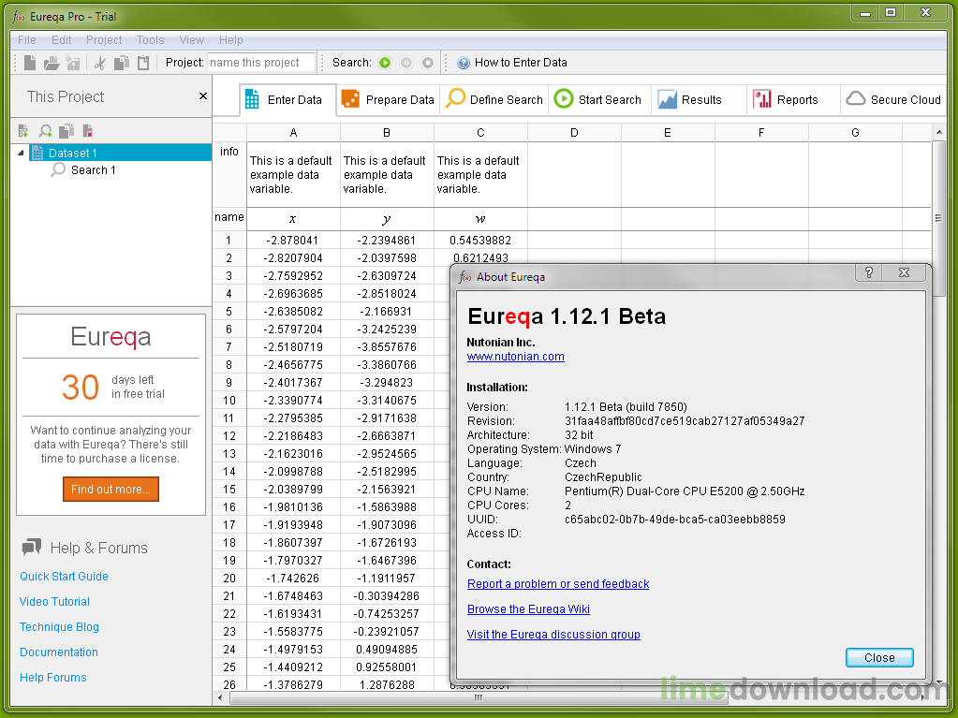This screenshot has height=718, width=958.
Task: Collapse the Dataset 1 tree node
Action: click(21, 153)
